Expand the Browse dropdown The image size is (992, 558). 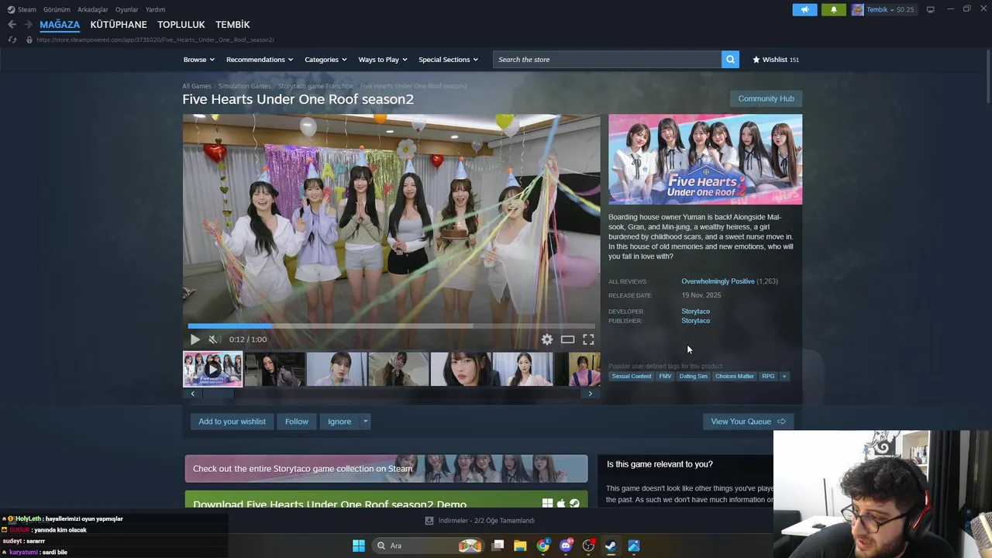click(199, 60)
